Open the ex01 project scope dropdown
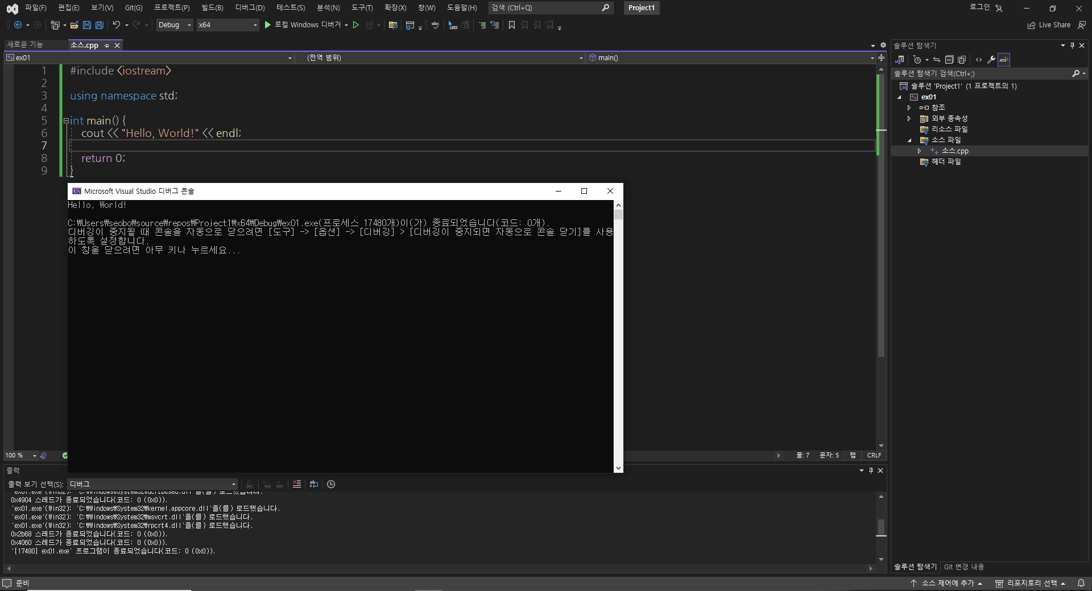This screenshot has height=591, width=1092. point(149,57)
